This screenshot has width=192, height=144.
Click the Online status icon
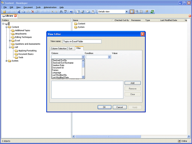(179, 141)
